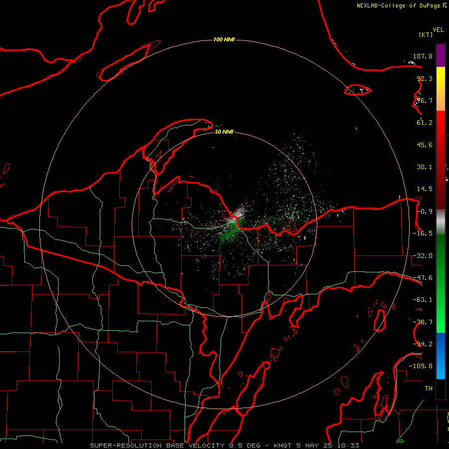Click the yellow-orange segment of the color bar
This screenshot has width=449, height=449.
pos(441,89)
